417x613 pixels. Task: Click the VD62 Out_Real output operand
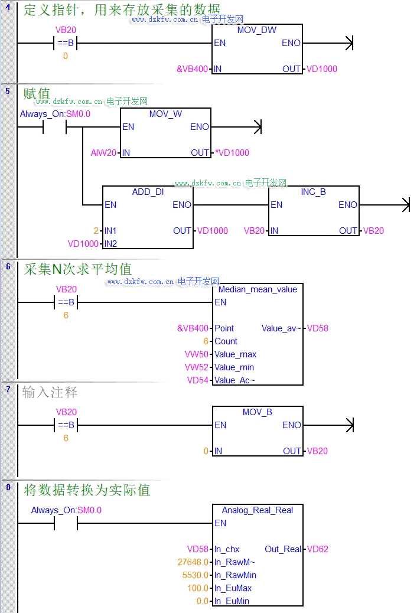pyautogui.click(x=318, y=549)
